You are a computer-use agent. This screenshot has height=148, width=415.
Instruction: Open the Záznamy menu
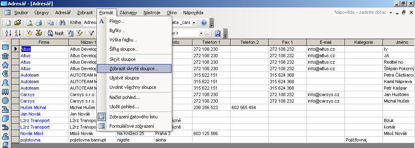128,13
